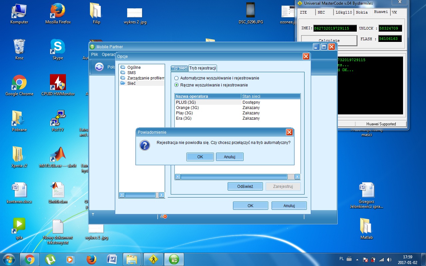Open the Huawei tab in Universal MasterCode
426x266 pixels.
(381, 12)
